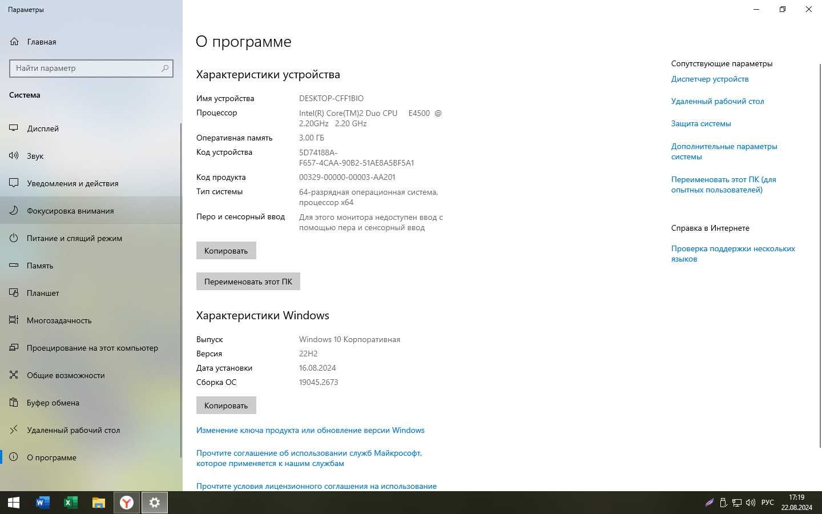This screenshot has height=514, width=822.
Task: Focus the Найти параметр search field
Action: pos(91,68)
